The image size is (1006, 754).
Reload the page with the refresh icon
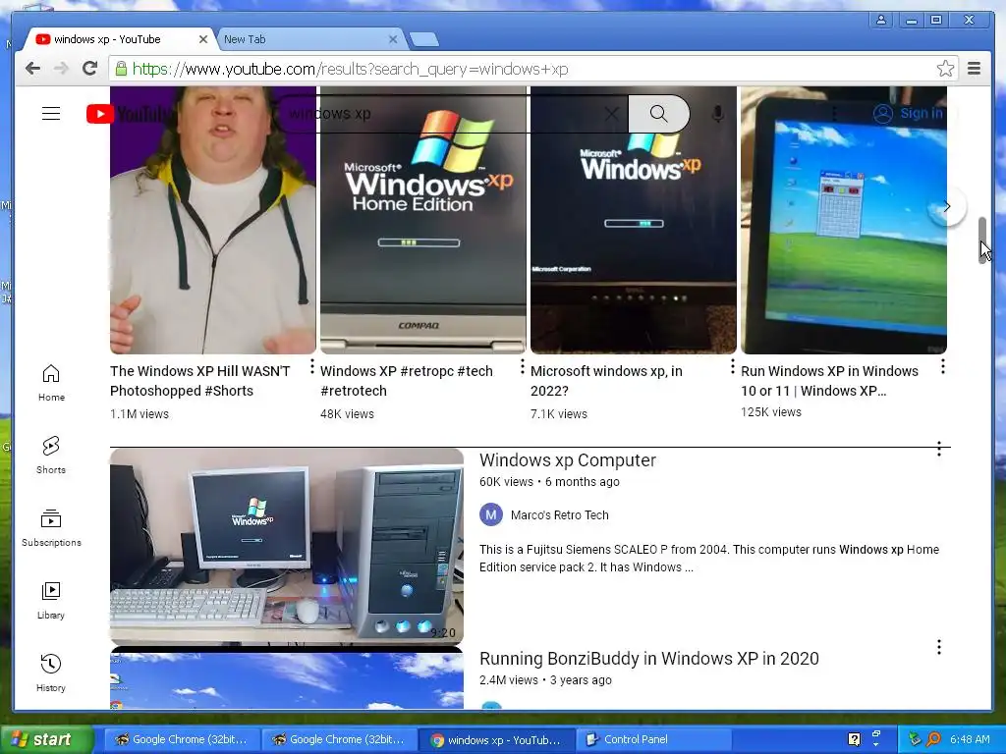point(89,69)
